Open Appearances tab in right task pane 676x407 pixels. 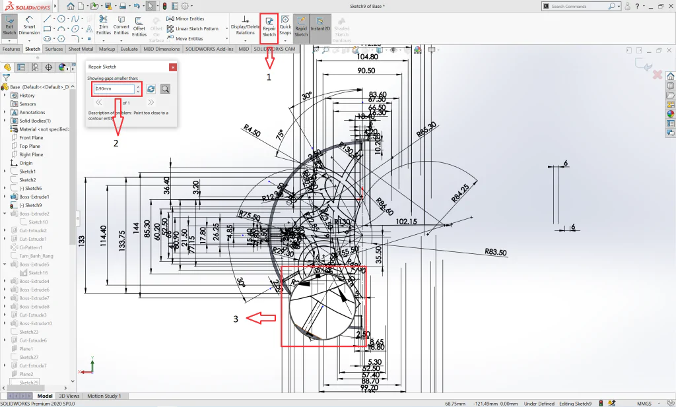click(671, 114)
